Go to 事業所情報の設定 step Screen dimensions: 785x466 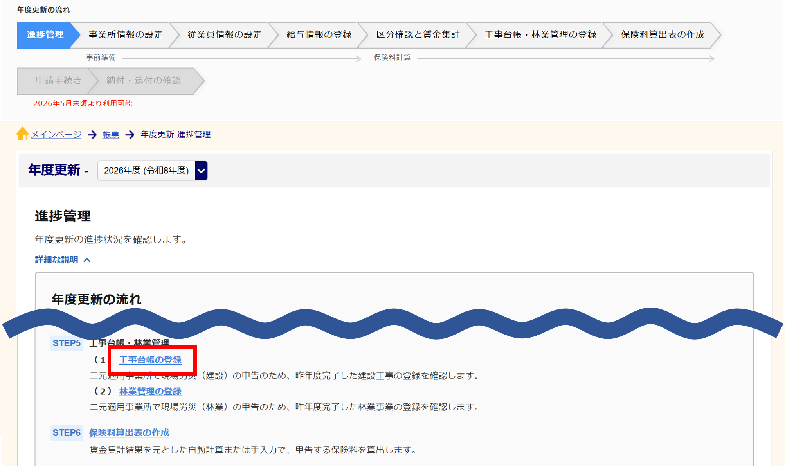125,35
